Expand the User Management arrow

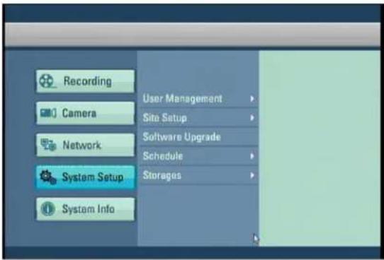click(x=252, y=99)
